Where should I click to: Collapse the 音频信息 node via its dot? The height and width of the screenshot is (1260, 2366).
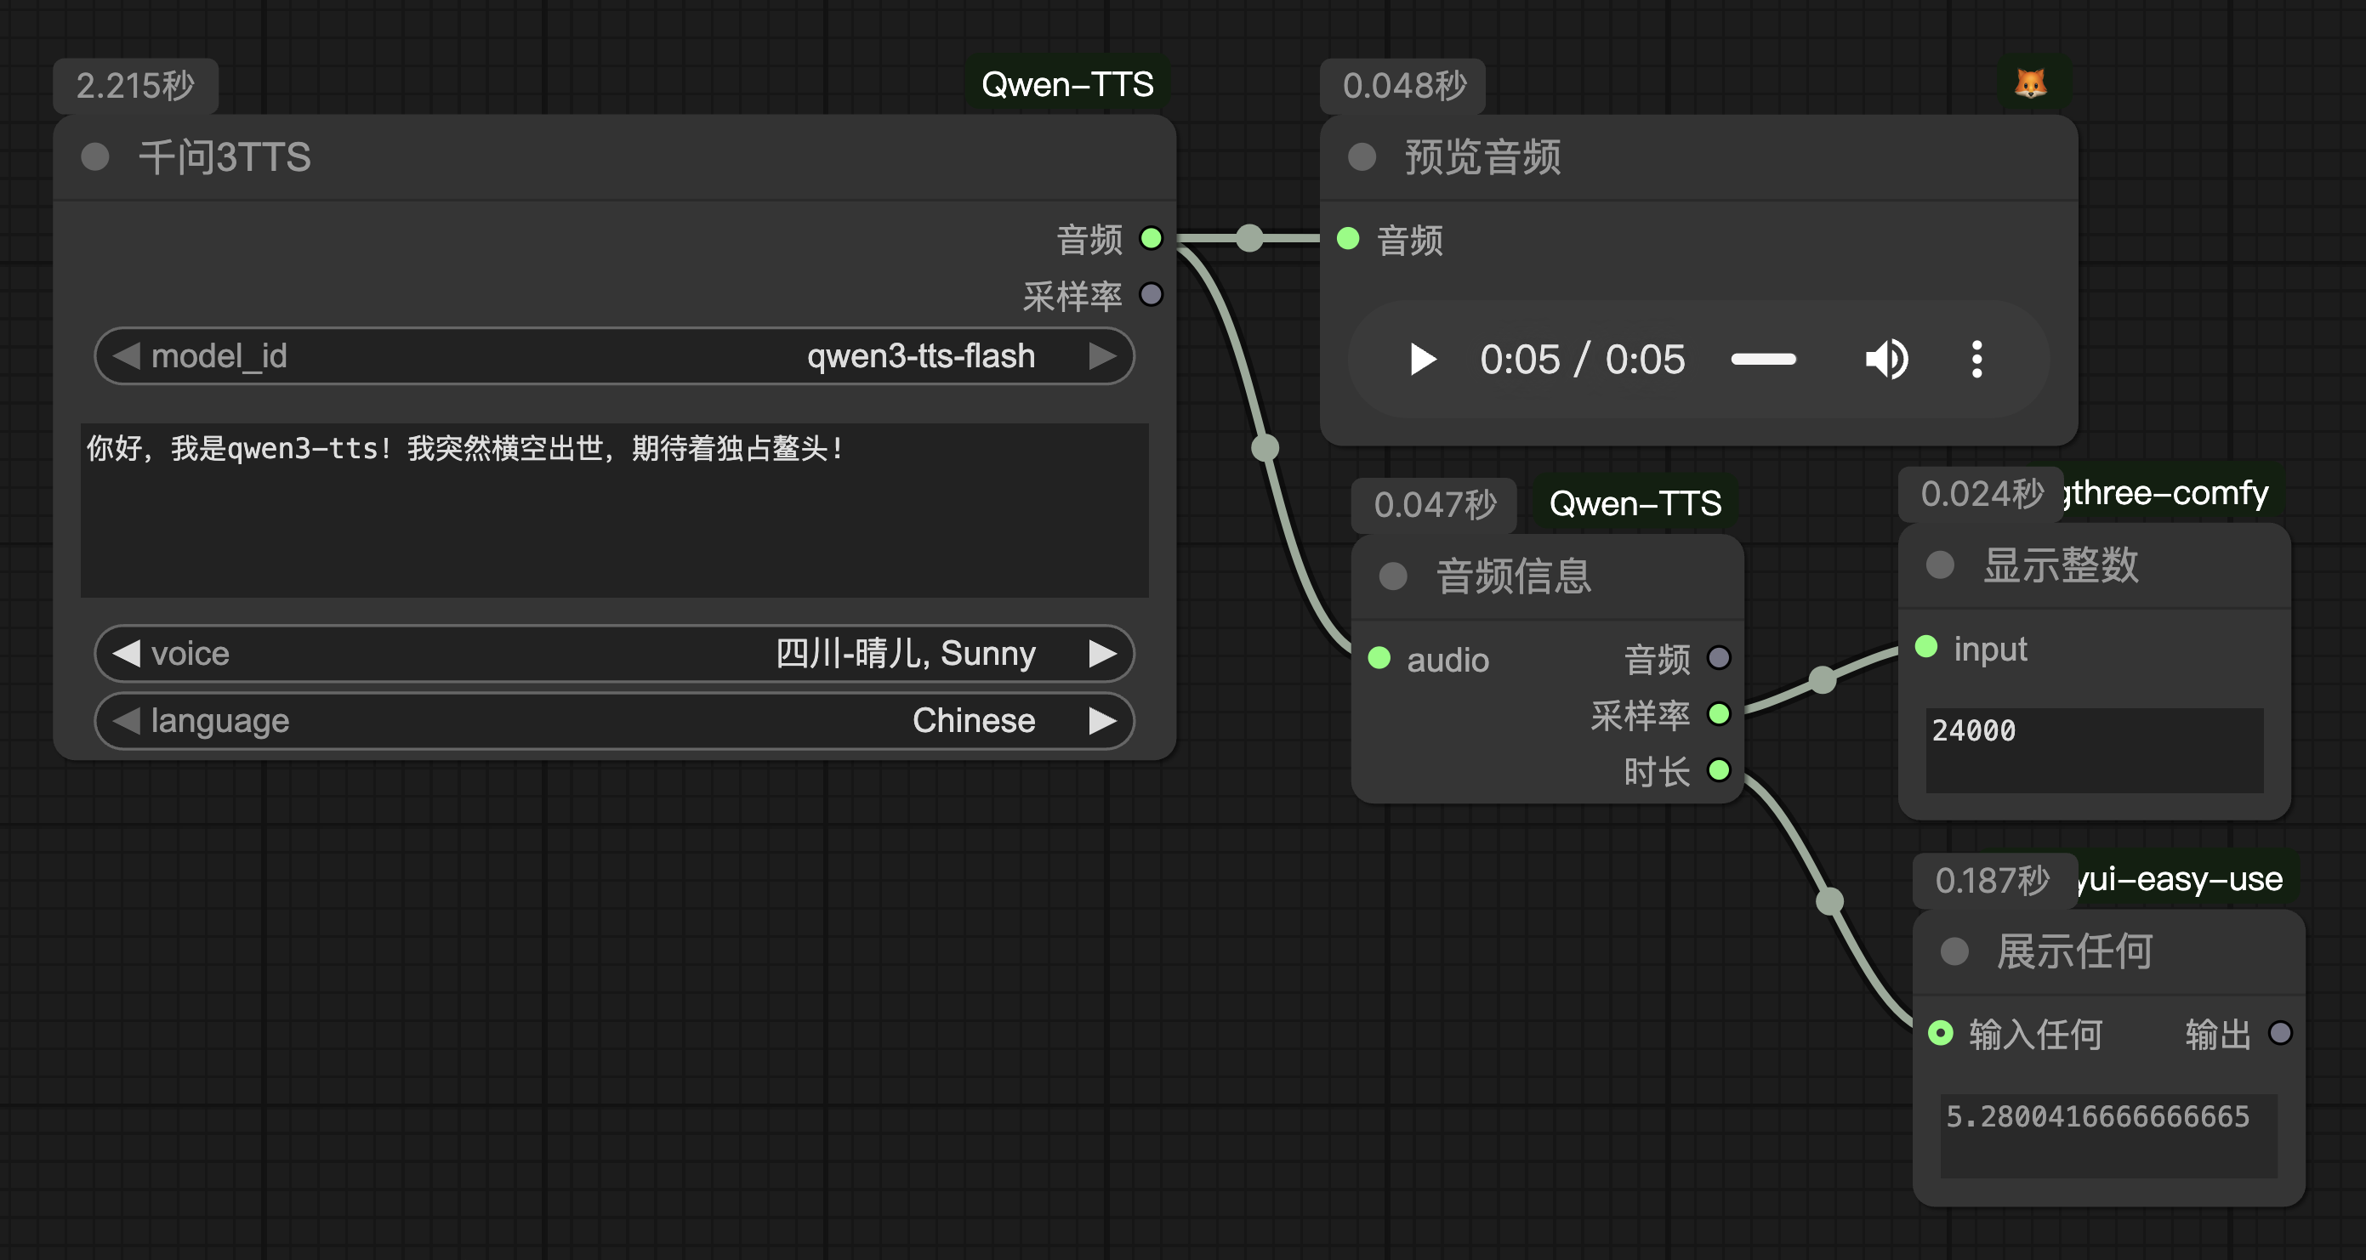tap(1392, 576)
